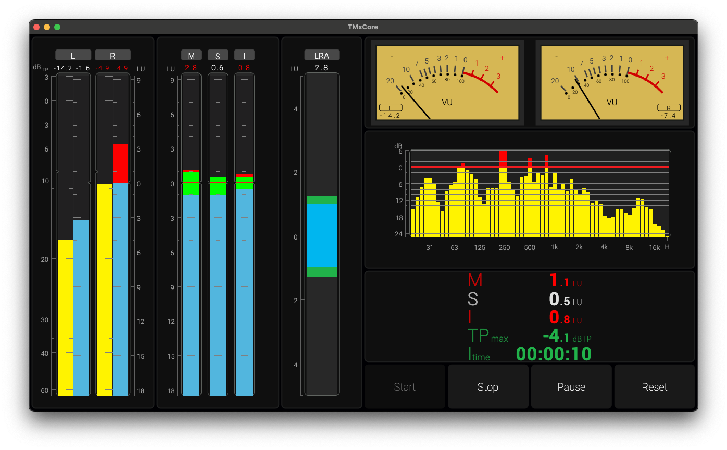Click the blue LRA range bar
This screenshot has height=450, width=727.
(x=322, y=235)
